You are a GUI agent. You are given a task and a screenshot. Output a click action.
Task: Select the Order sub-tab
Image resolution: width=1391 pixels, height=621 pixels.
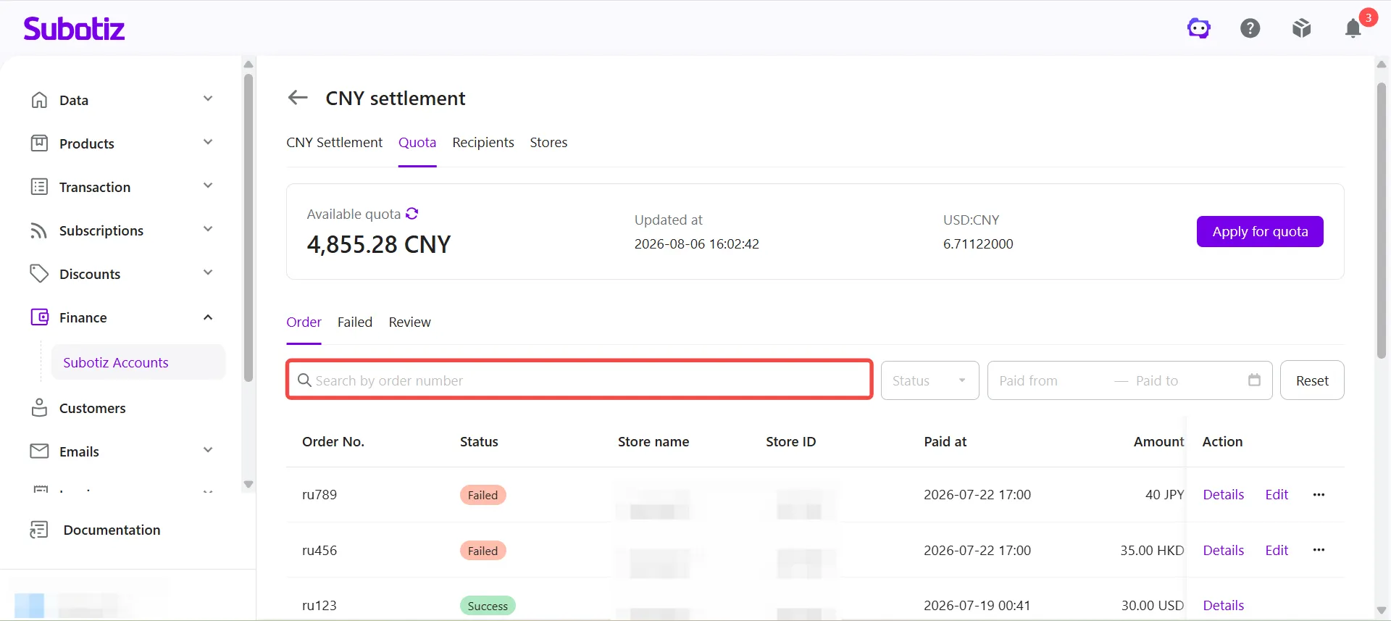tap(304, 322)
